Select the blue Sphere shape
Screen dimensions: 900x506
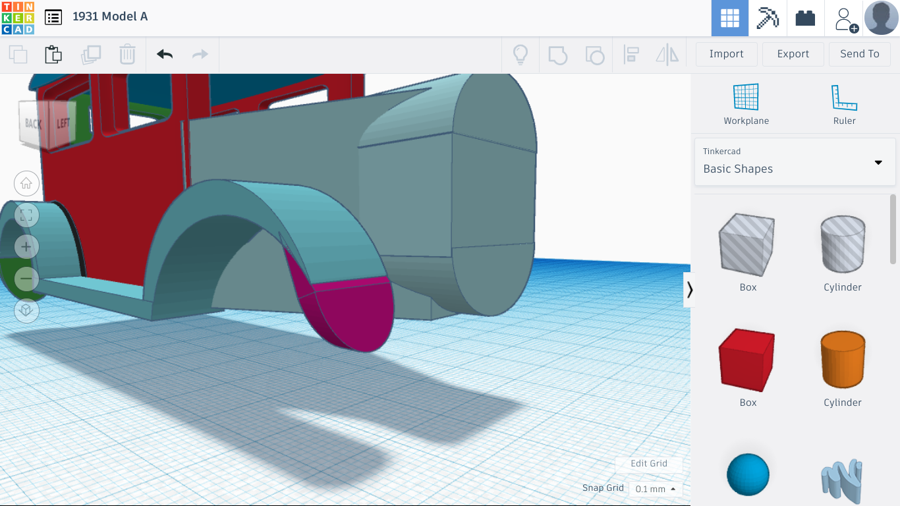(748, 474)
